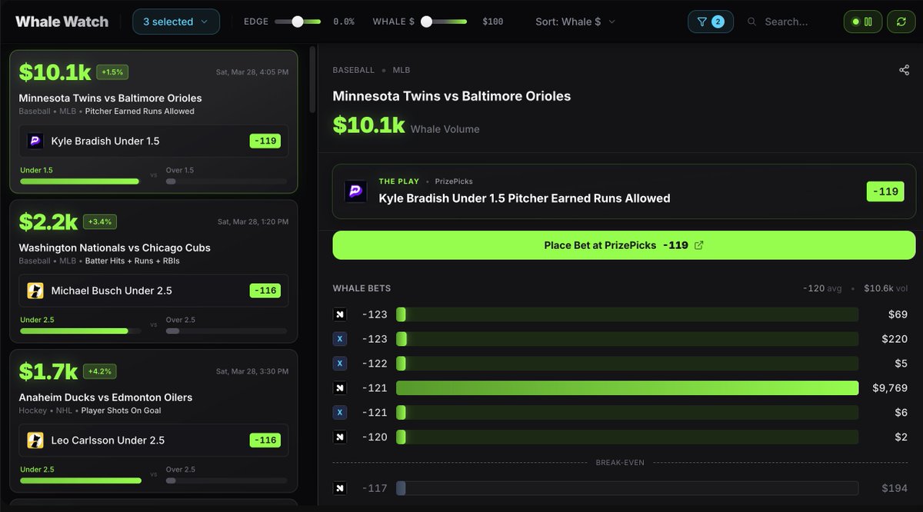Adjust the EDGE slider
Viewport: 923px width, 512px height.
point(298,22)
